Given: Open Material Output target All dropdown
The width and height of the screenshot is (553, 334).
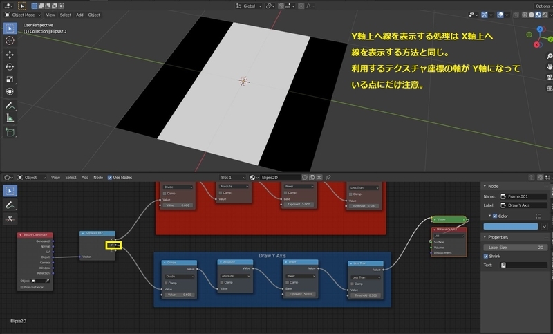Looking at the screenshot, I should click(449, 236).
